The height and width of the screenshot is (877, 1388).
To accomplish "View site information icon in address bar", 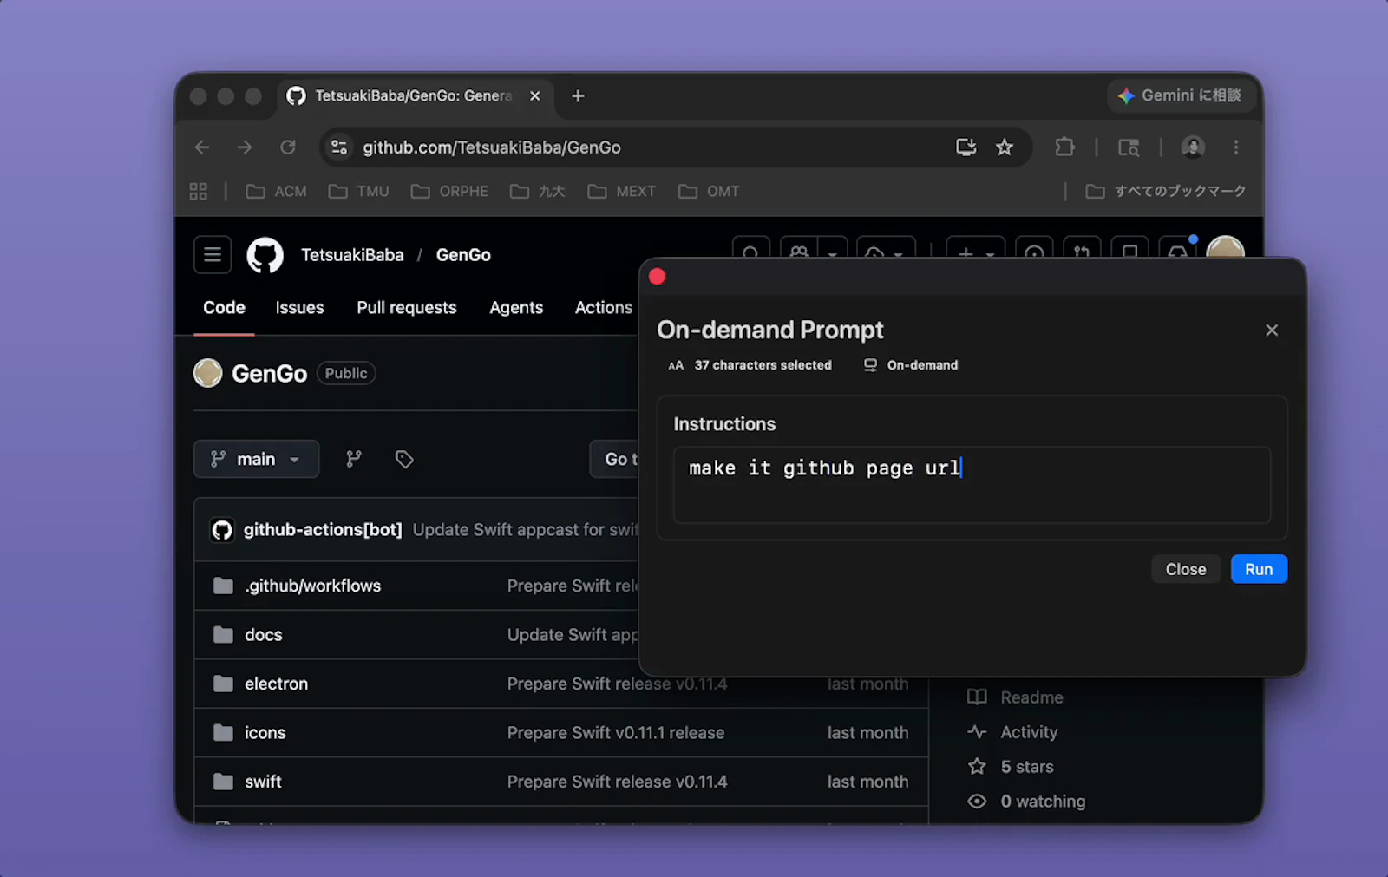I will [x=339, y=147].
